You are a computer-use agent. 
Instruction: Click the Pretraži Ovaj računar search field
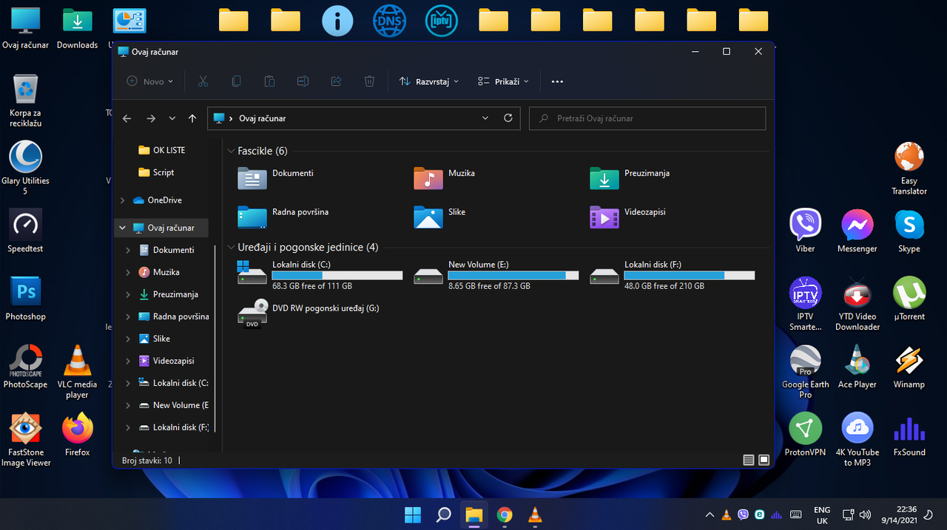coord(647,118)
